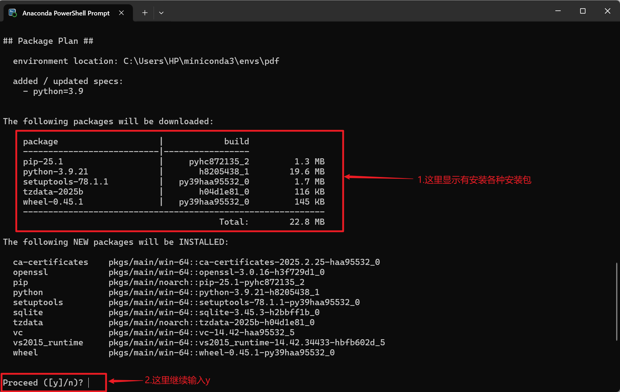Click pkgs/main/win-64::openssl-3.0.16-h3f729d1_0
Viewport: 620px width, 392px height.
click(217, 272)
